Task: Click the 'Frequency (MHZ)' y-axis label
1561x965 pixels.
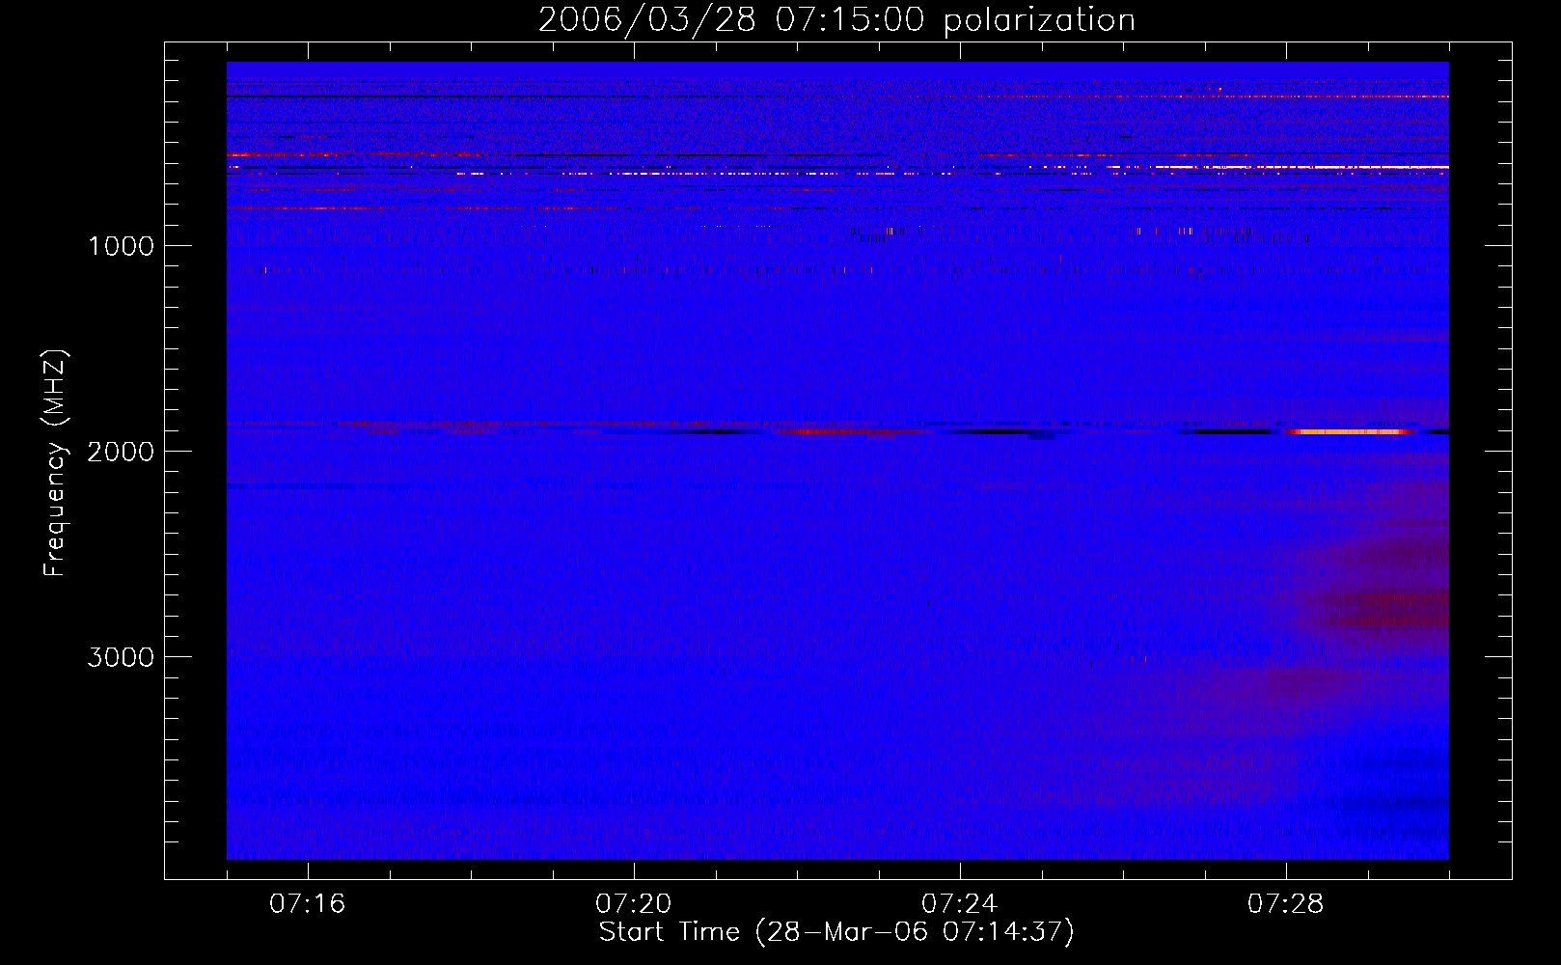Action: 55,463
